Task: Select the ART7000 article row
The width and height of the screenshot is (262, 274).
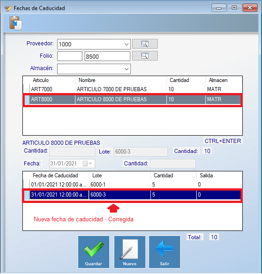Action: (x=133, y=89)
